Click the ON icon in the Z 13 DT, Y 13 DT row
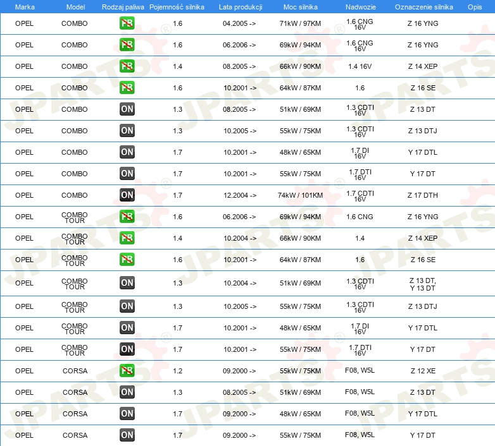 tap(127, 282)
